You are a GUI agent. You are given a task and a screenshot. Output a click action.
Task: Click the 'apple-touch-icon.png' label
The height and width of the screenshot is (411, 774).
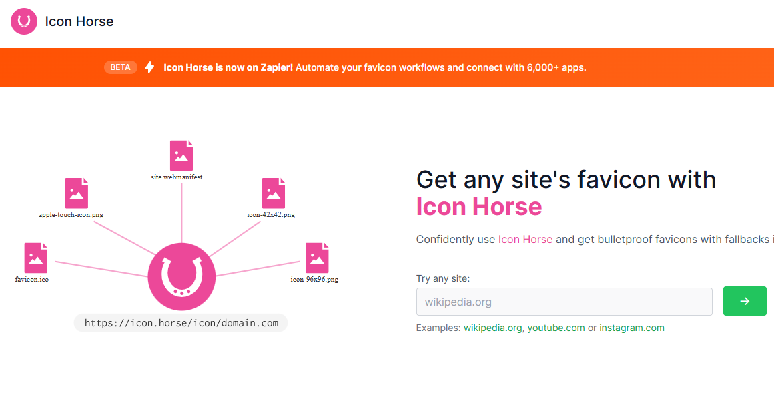pos(71,215)
